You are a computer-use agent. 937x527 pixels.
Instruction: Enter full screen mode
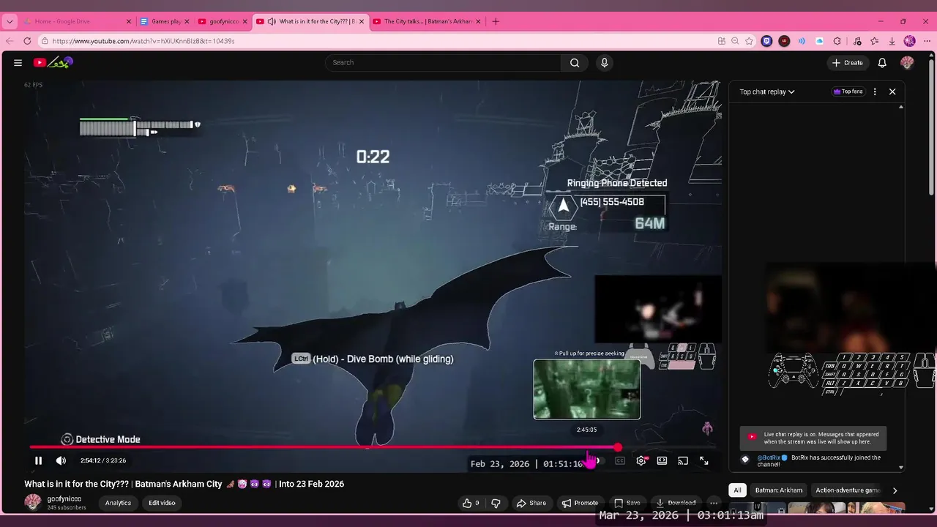(x=703, y=460)
